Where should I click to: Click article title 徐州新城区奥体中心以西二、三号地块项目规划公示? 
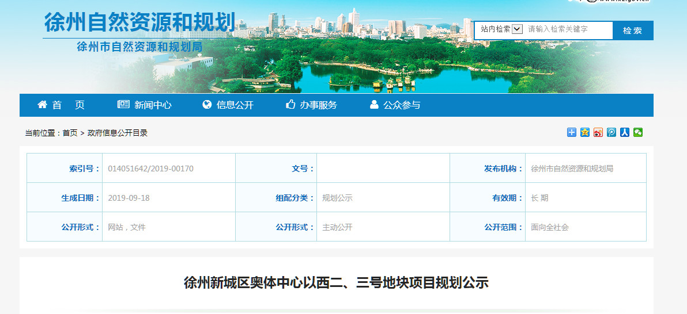[336, 282]
